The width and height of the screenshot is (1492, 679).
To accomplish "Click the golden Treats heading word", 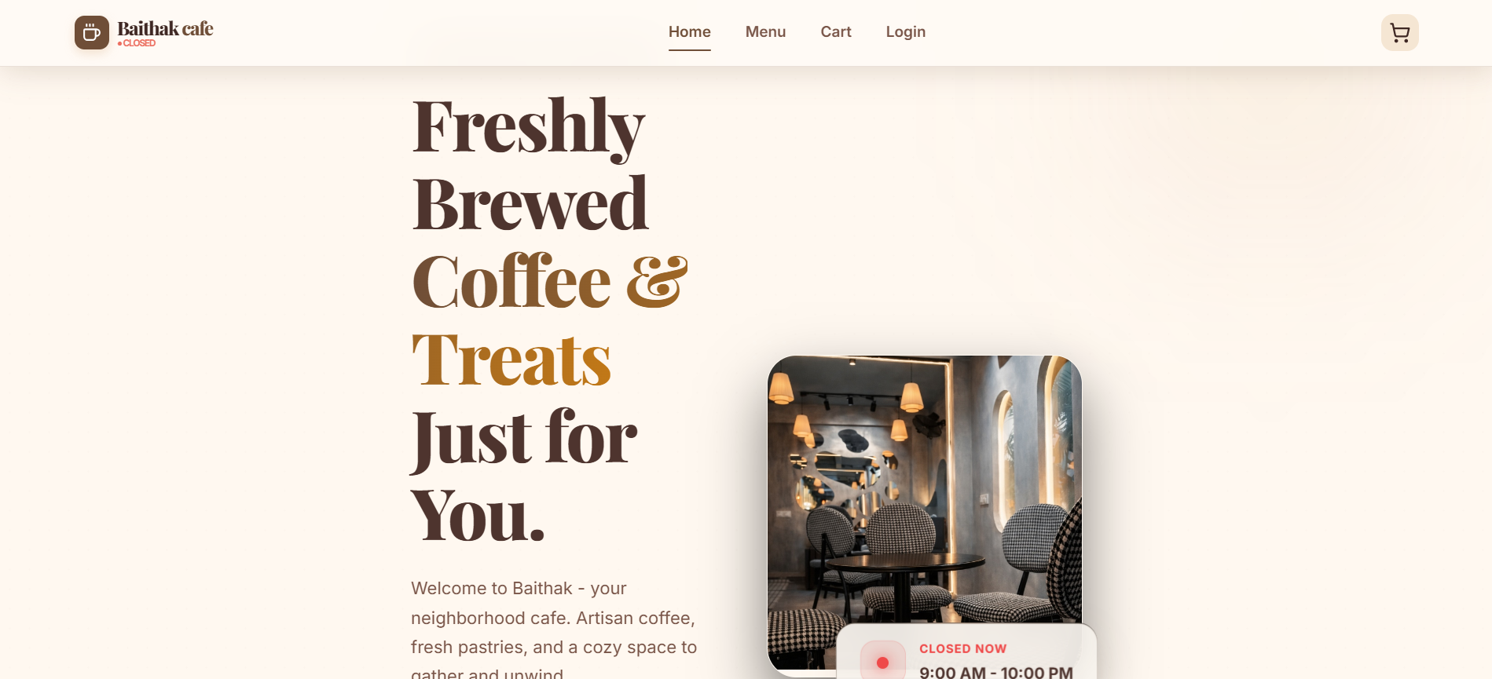I will (511, 360).
